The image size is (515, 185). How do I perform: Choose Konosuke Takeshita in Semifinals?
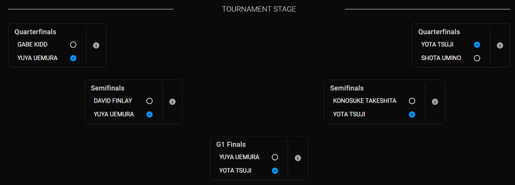(x=412, y=101)
